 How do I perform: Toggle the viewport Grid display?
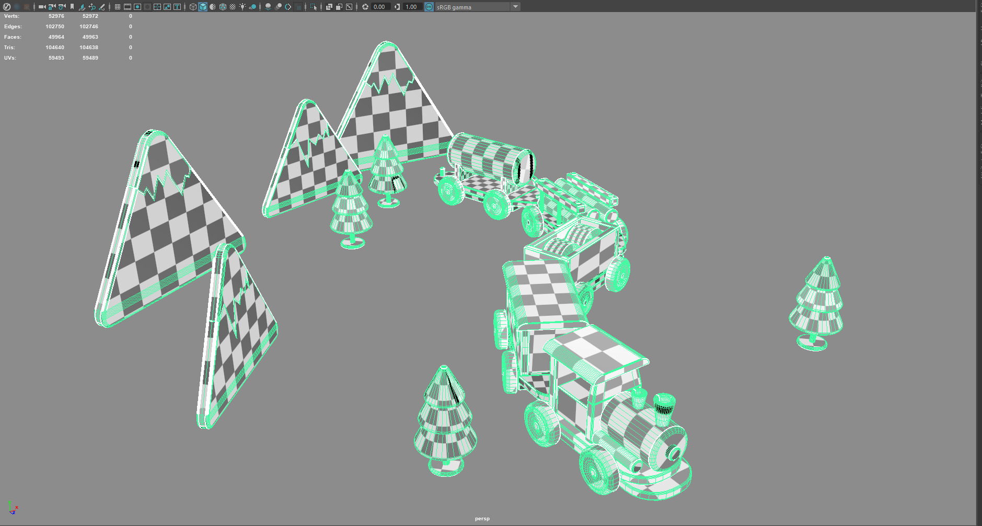118,7
